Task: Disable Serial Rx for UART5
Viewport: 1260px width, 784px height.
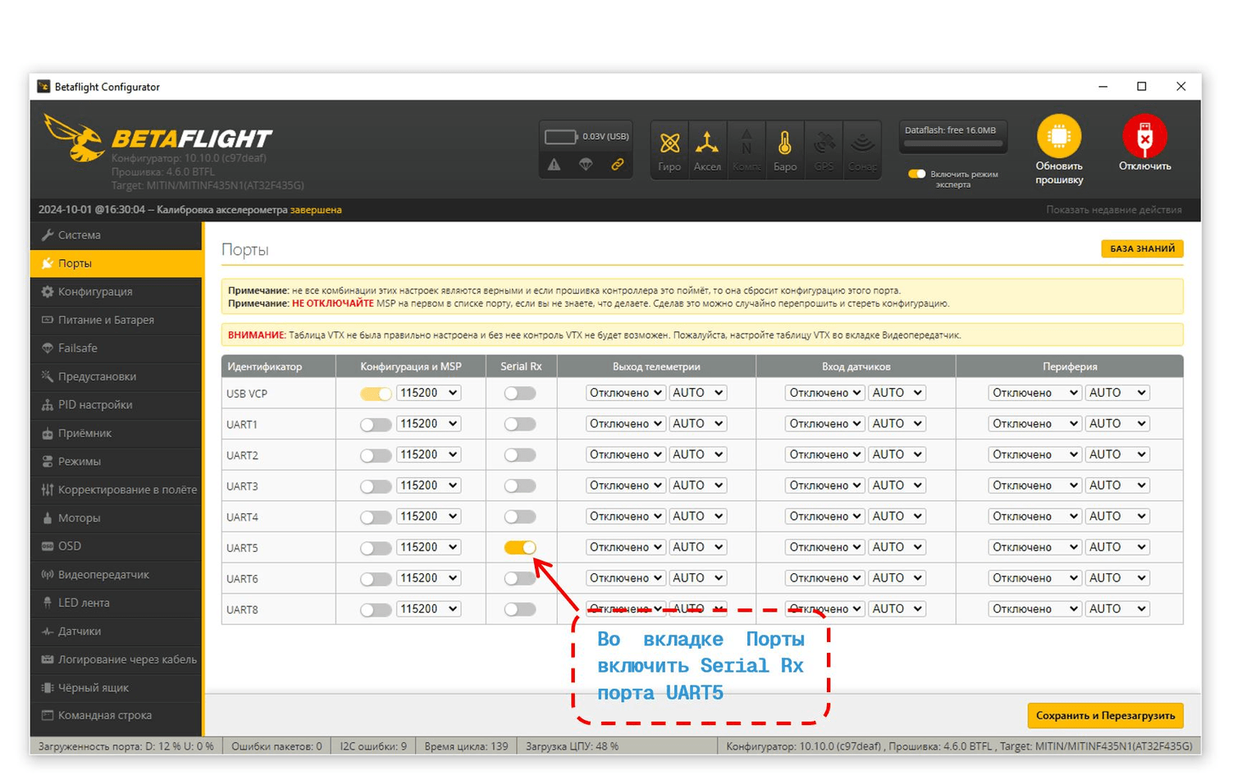Action: pyautogui.click(x=520, y=548)
